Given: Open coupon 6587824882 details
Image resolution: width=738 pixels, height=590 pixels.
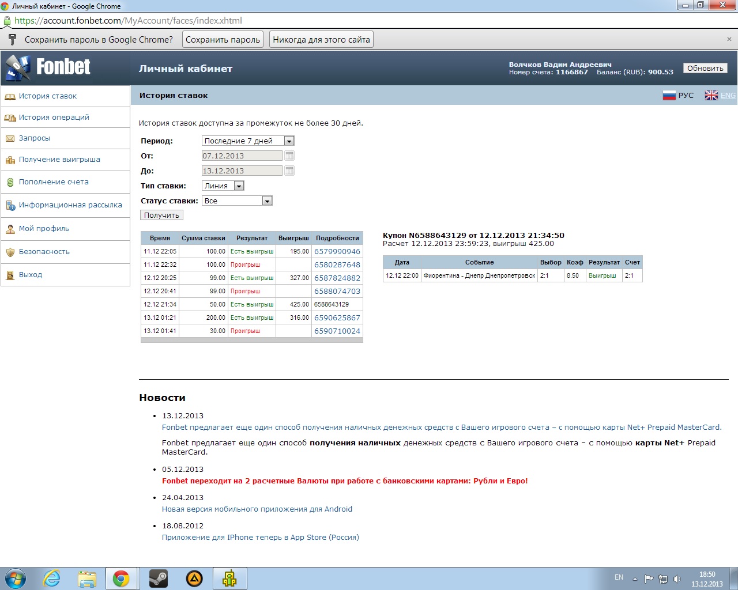Looking at the screenshot, I should pyautogui.click(x=337, y=278).
